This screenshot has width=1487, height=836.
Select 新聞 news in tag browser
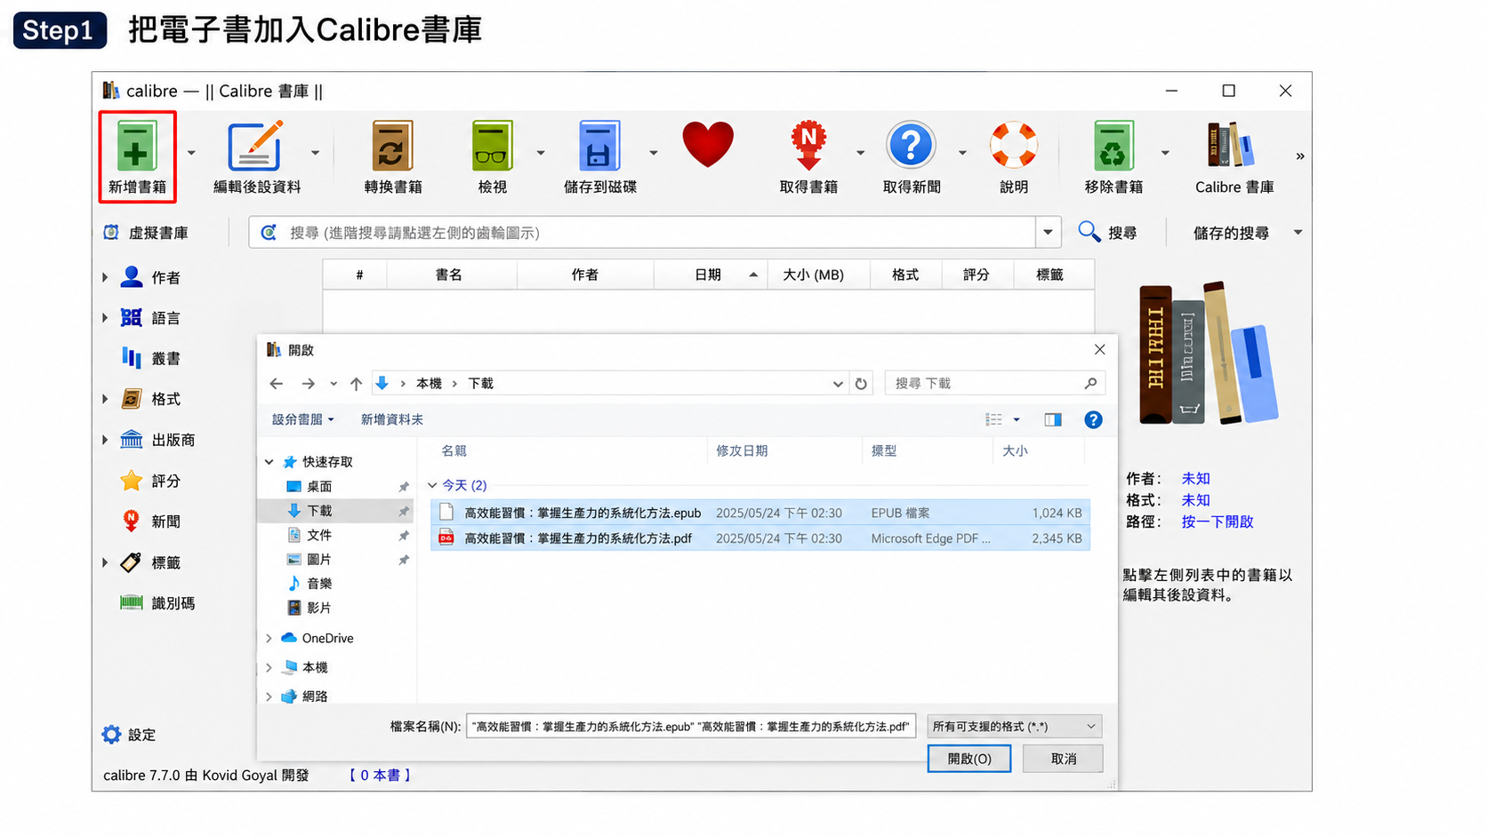[151, 522]
